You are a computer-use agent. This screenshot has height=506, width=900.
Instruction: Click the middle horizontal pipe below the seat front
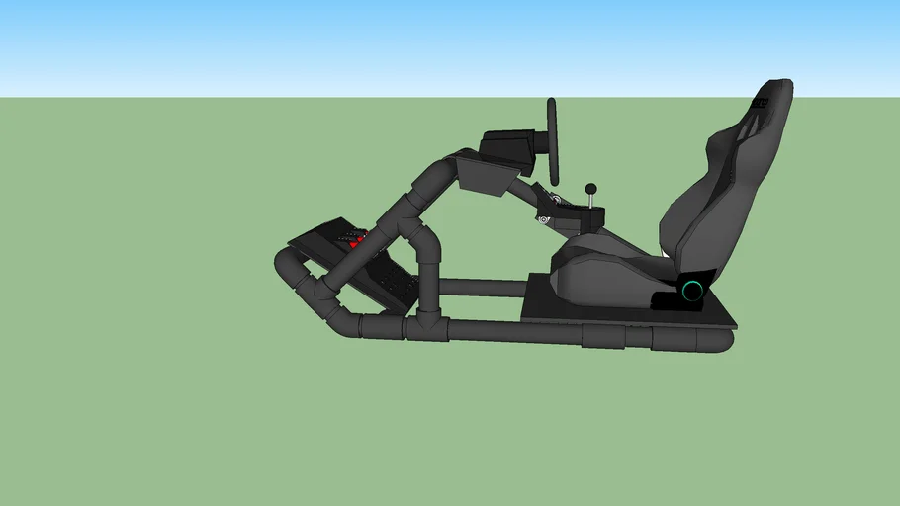coord(485,288)
